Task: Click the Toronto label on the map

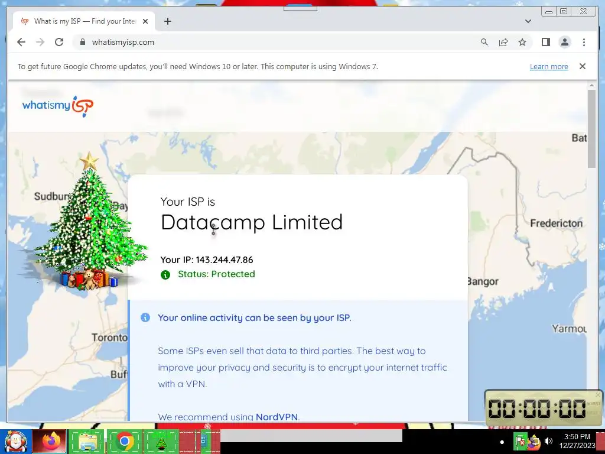Action: [109, 338]
